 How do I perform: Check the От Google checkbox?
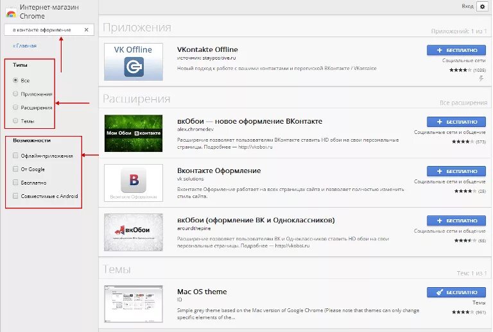click(x=15, y=169)
